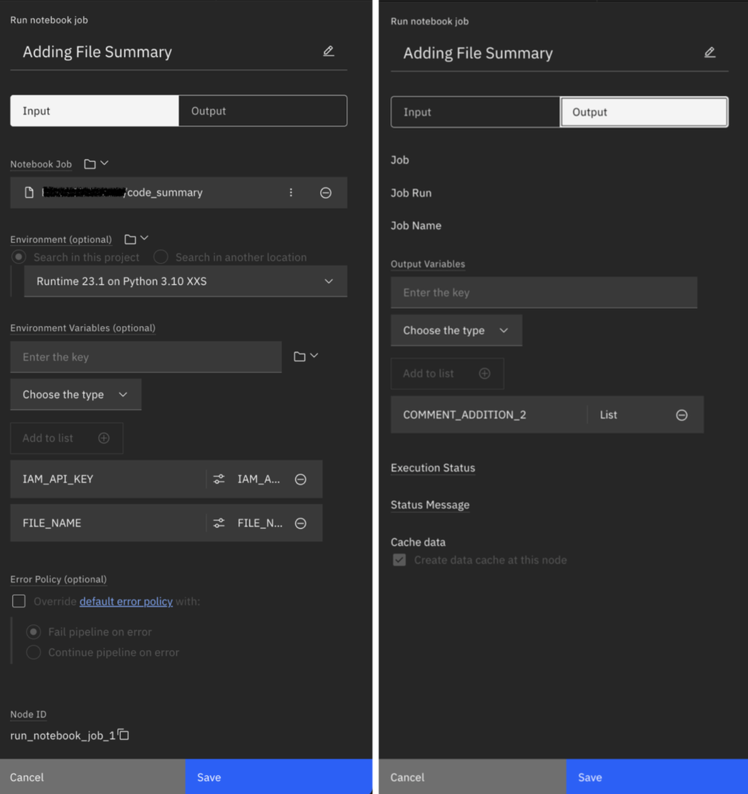The height and width of the screenshot is (794, 748).
Task: Remove the FILE_NAME environment variable
Action: click(x=300, y=523)
